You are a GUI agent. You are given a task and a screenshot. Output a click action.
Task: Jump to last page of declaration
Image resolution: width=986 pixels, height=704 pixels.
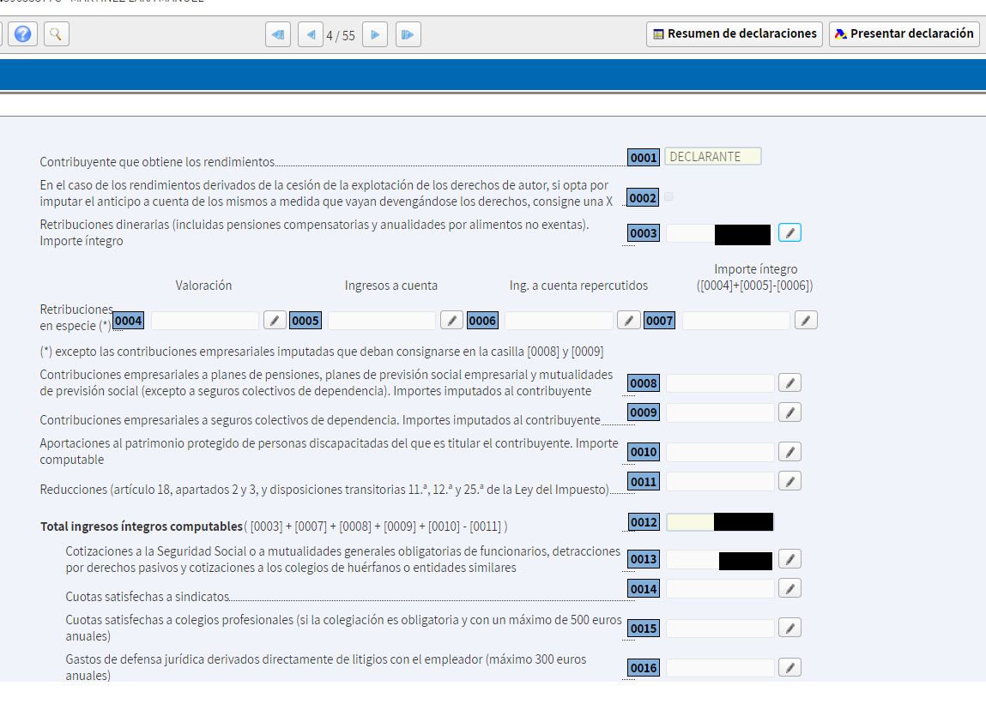(408, 35)
